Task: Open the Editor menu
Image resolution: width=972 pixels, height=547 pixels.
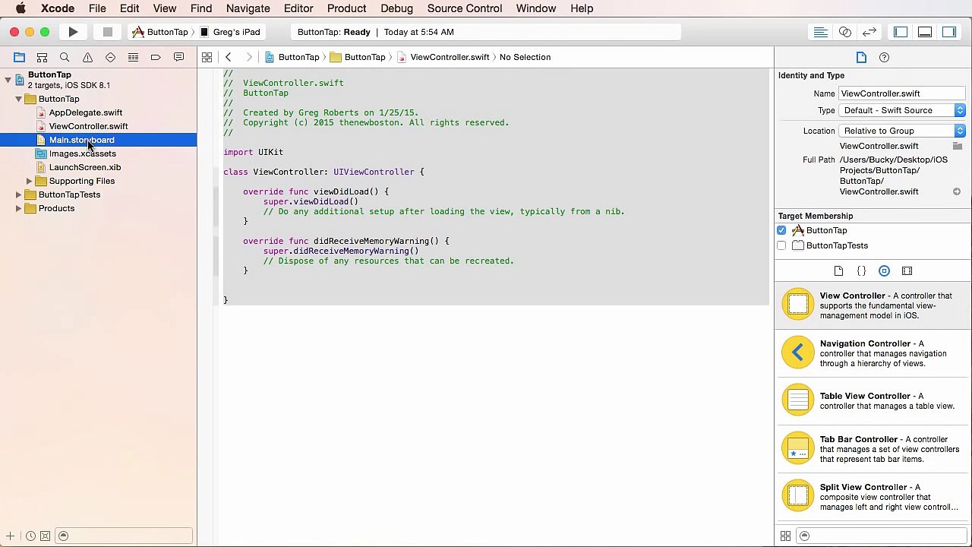Action: (298, 8)
